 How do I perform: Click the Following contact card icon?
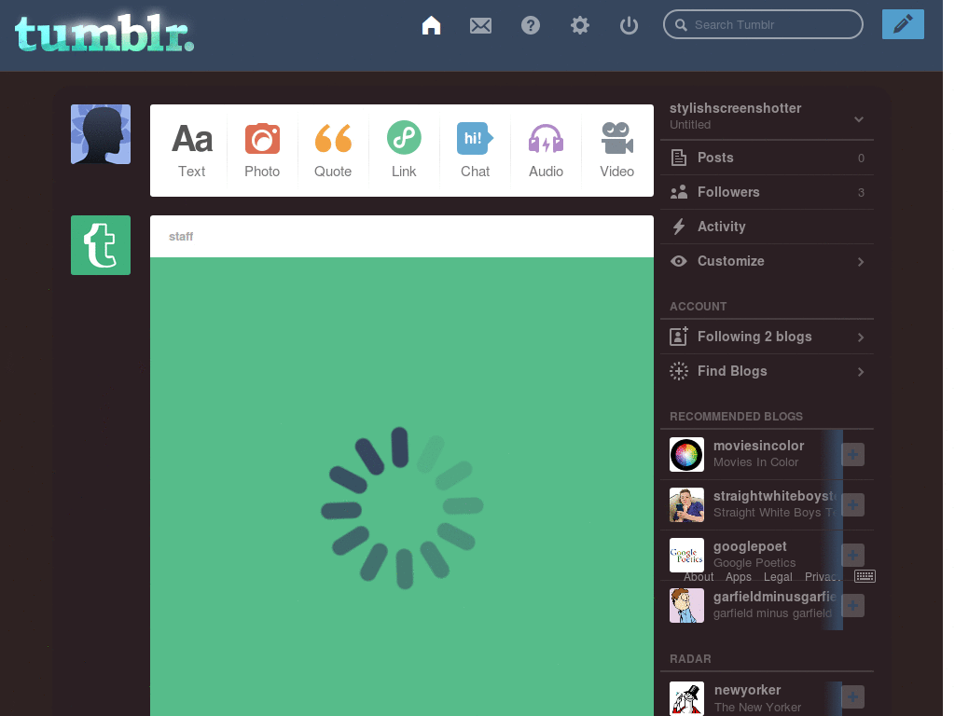tap(679, 336)
